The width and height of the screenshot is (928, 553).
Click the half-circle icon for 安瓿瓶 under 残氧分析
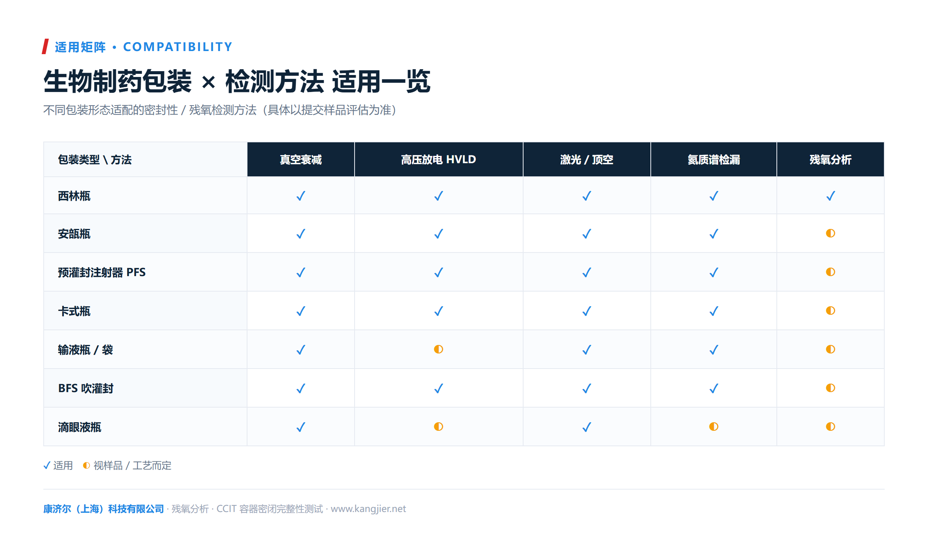(x=830, y=233)
